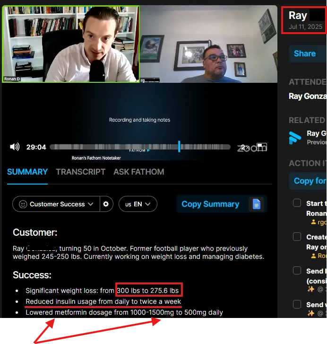Open the related Fathom call logo
Viewport: 327px width, 344px height.
[x=295, y=138]
